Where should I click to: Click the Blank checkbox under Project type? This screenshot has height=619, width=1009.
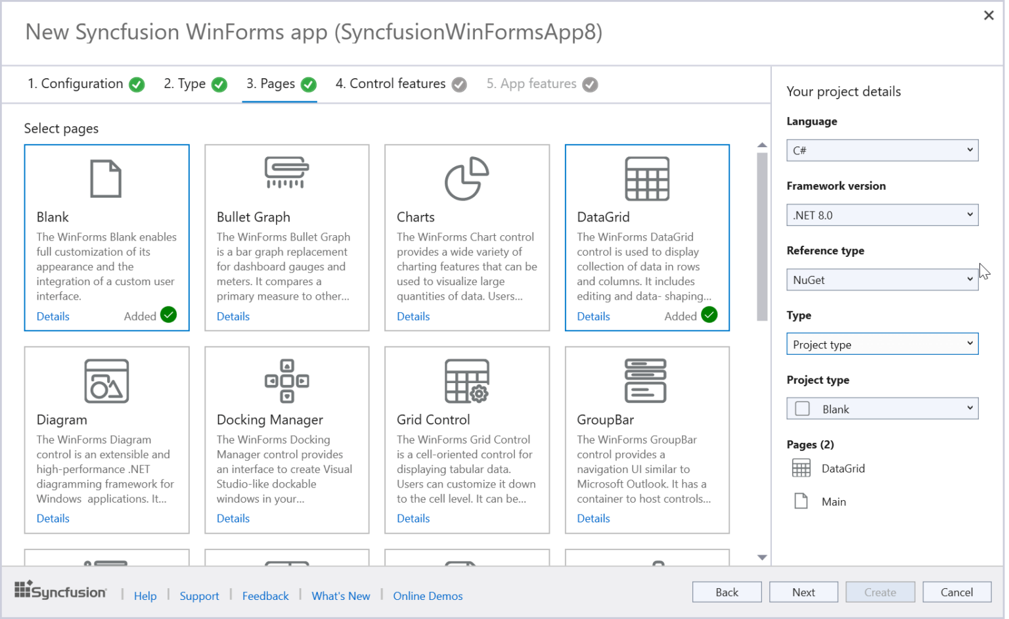[801, 408]
